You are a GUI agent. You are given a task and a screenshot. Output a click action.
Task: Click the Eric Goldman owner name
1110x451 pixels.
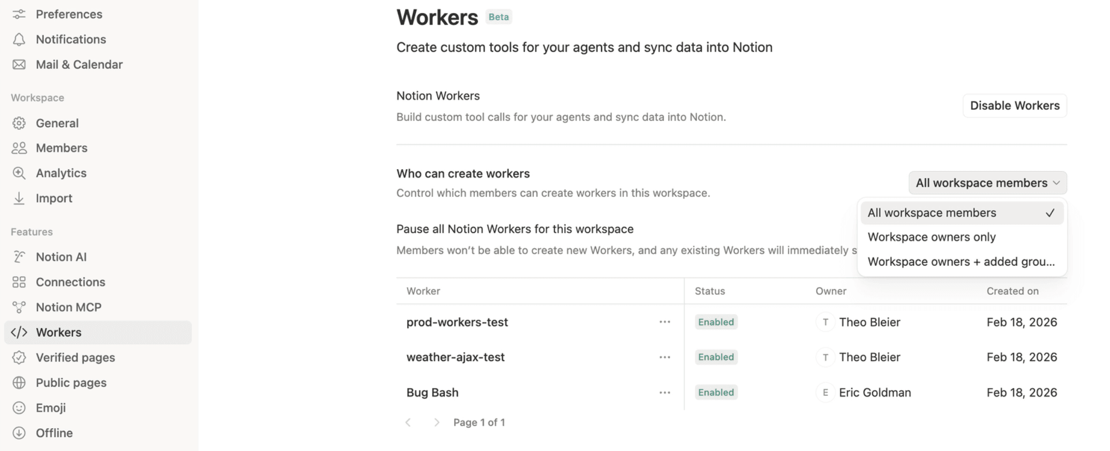(875, 393)
